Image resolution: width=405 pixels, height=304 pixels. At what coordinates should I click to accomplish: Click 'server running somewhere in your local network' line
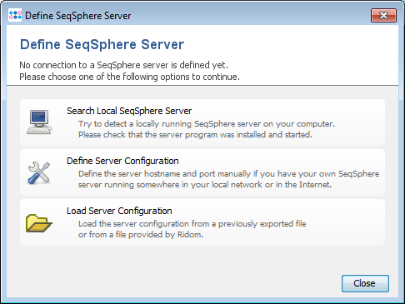[x=205, y=185]
